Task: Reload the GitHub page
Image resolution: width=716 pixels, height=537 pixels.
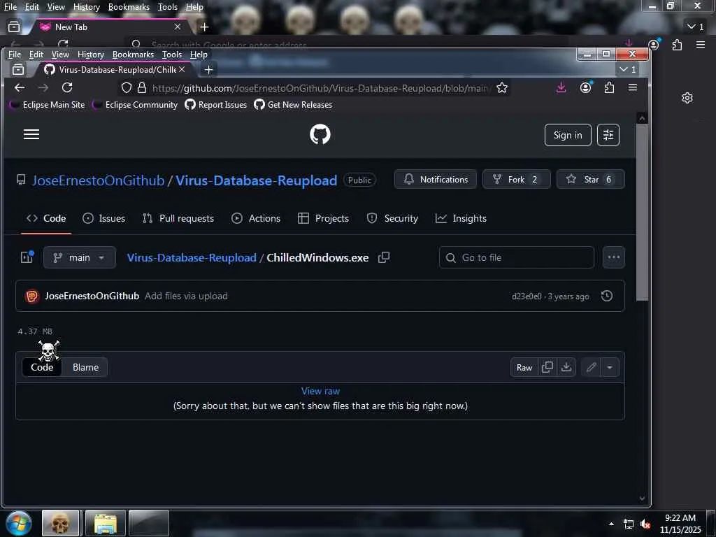Action: pyautogui.click(x=67, y=87)
